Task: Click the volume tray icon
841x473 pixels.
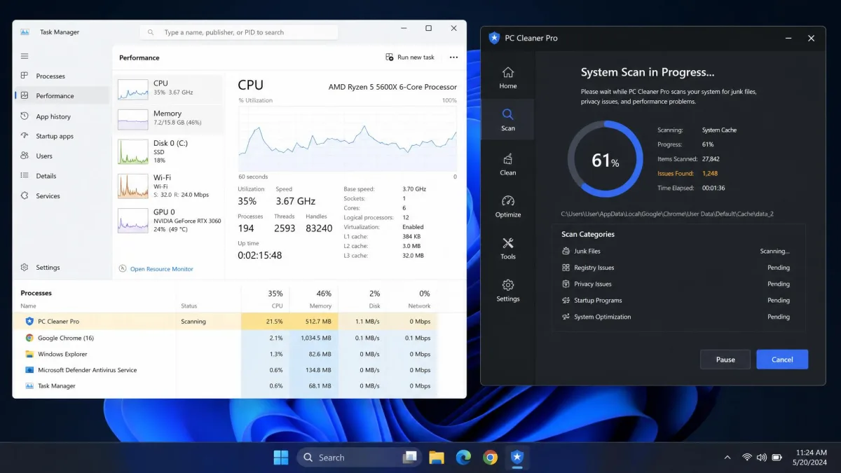Action: tap(762, 458)
